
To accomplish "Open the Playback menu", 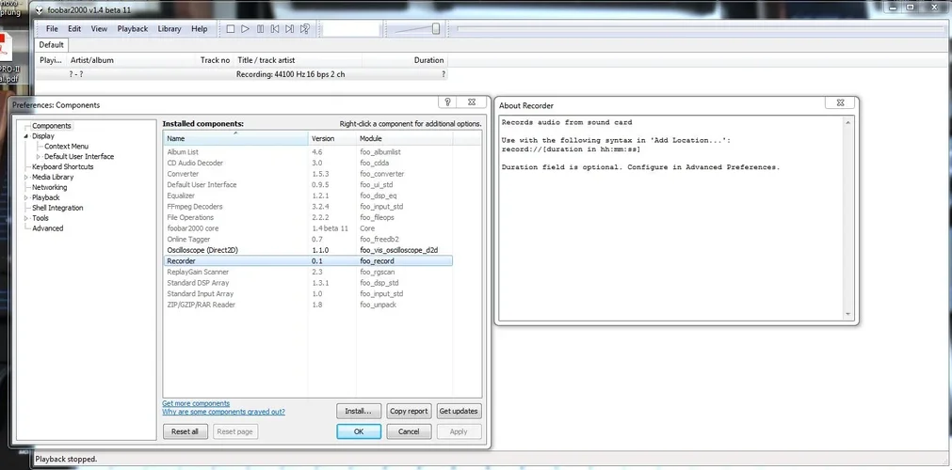I will (132, 29).
